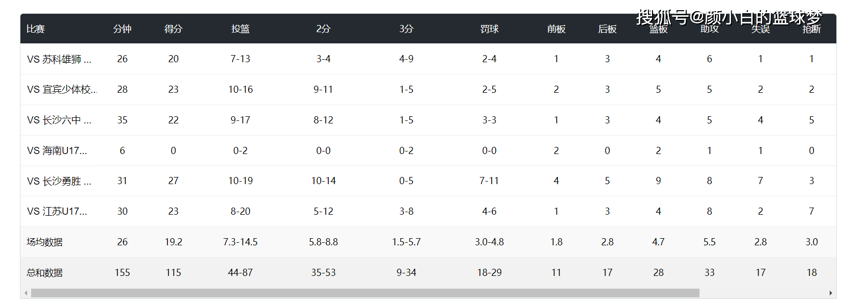The image size is (844, 306).
Task: Click the 投篮 column header
Action: tap(240, 29)
